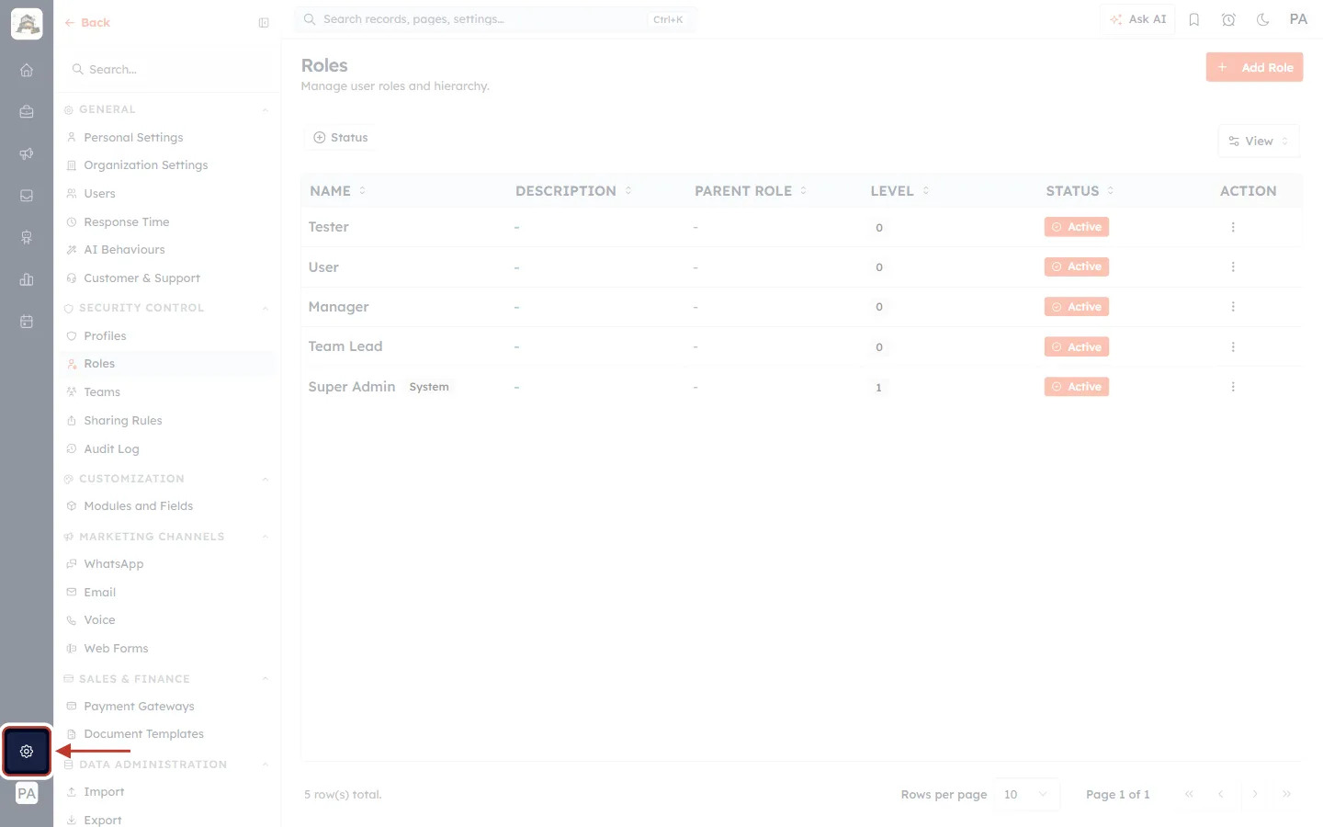
Task: Open the inbox icon in left rail
Action: click(x=27, y=196)
